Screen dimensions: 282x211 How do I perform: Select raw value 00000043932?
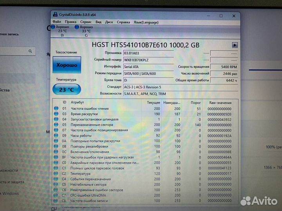pos(219,120)
